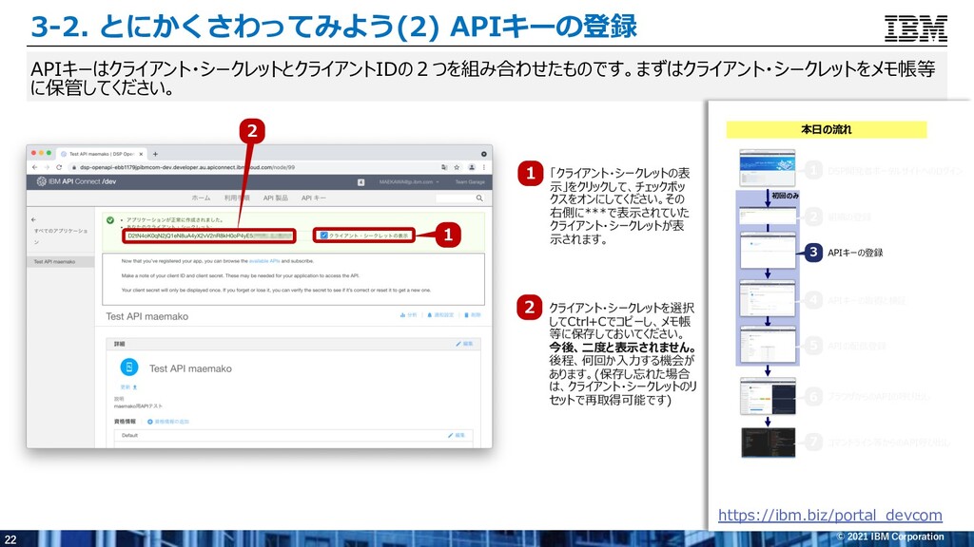The width and height of the screenshot is (974, 547).
Task: Select the 'Test API maemako' browser tab
Action: [102, 154]
